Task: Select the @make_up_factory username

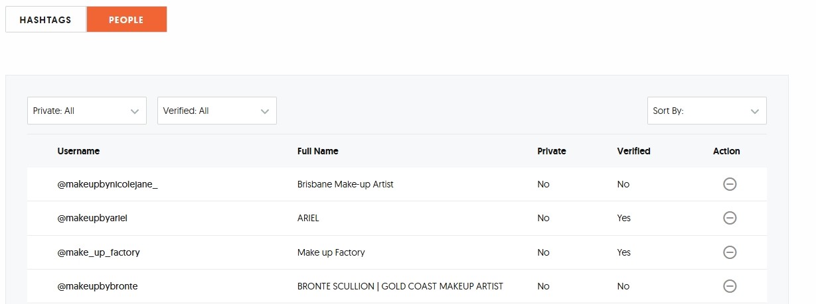Action: click(x=98, y=252)
